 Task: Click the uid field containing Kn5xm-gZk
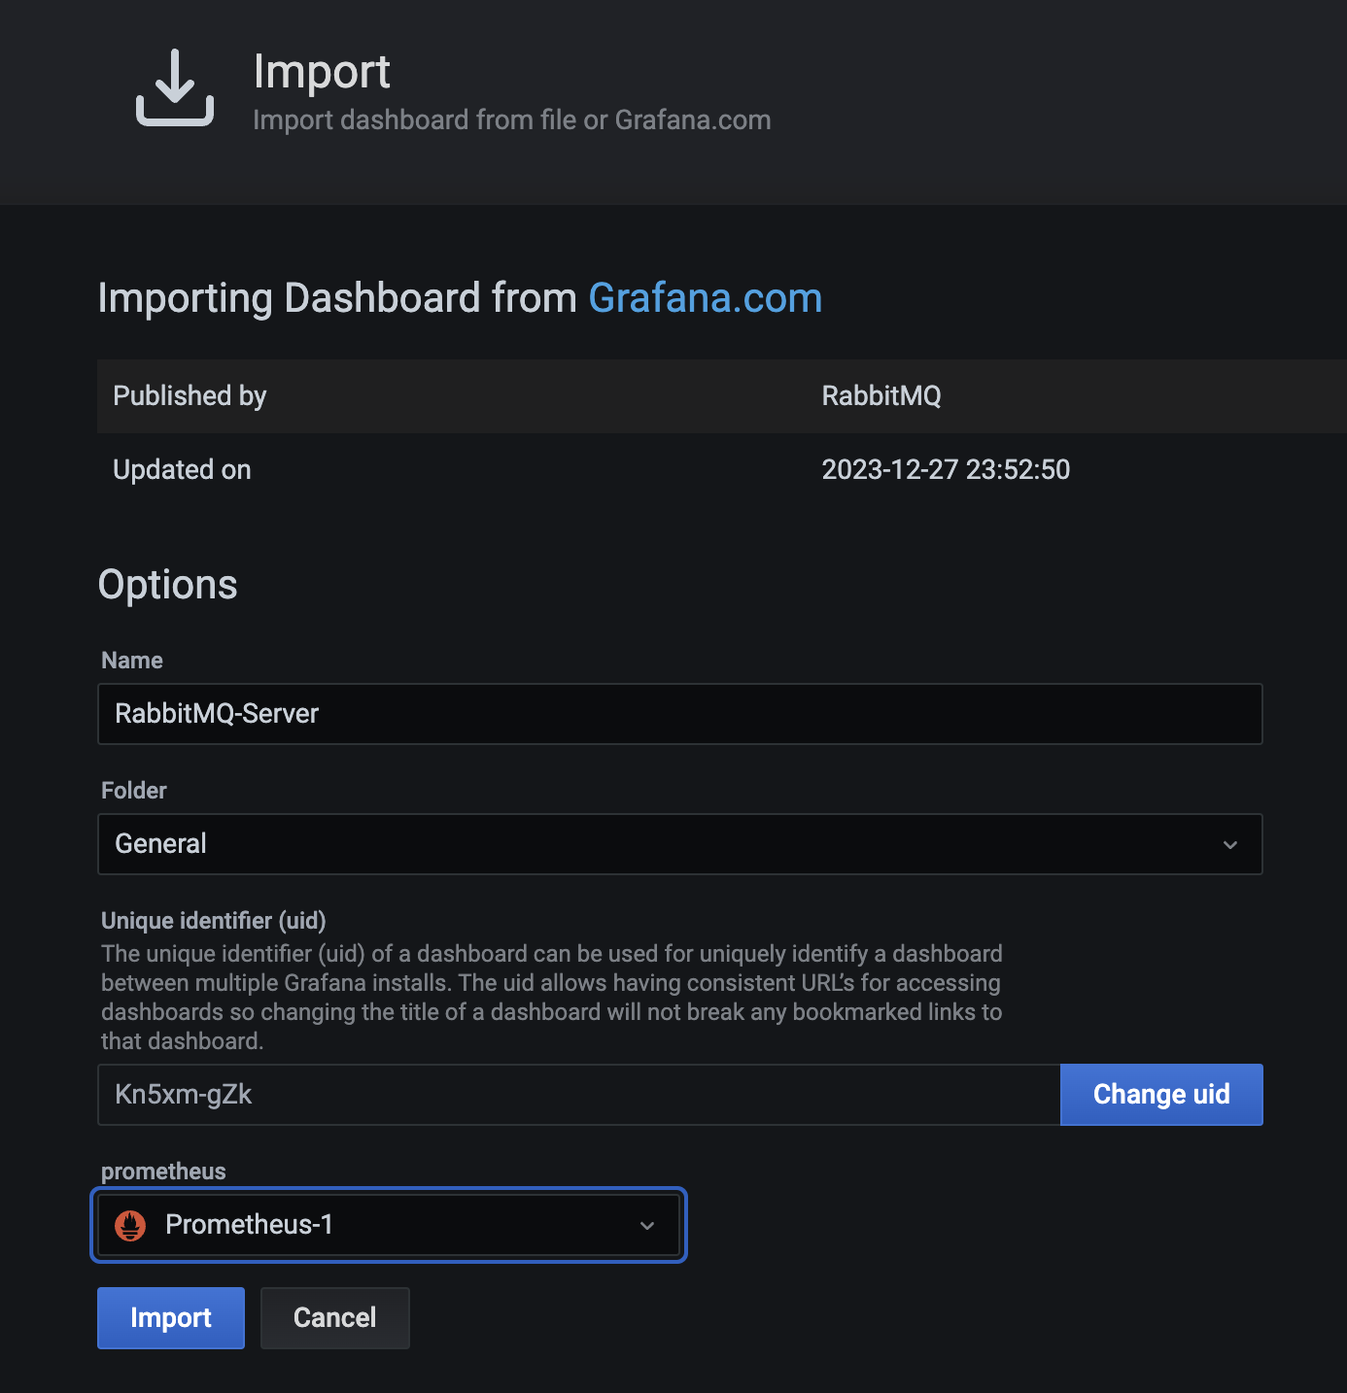tap(579, 1095)
